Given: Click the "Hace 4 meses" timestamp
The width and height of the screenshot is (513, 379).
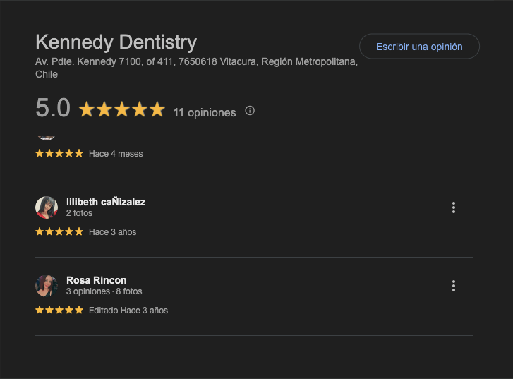Looking at the screenshot, I should pos(116,154).
